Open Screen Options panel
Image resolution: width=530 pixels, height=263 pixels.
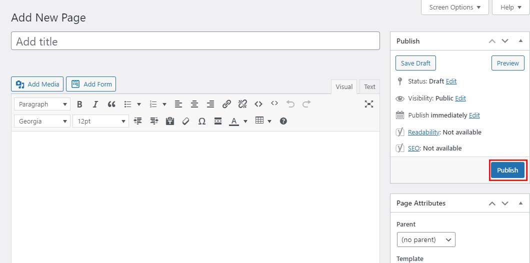coord(455,7)
